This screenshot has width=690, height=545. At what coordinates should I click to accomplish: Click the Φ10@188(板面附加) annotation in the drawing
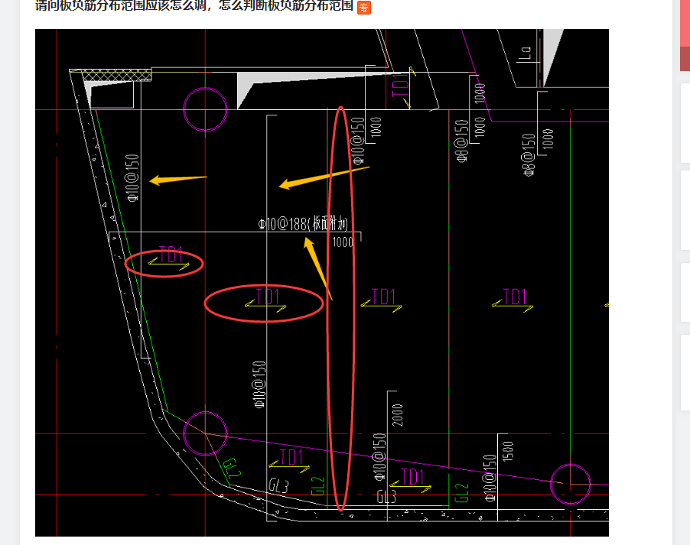(x=303, y=224)
